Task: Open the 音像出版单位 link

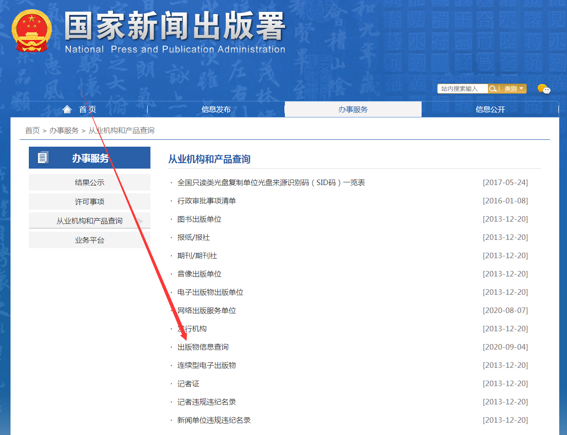Action: [199, 274]
